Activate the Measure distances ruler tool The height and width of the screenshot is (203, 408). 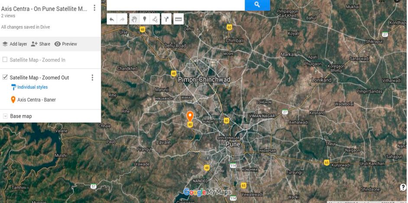pos(178,19)
